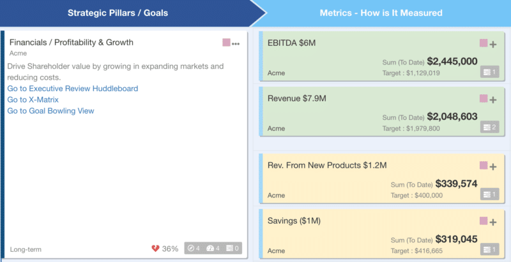Click pink color swatch on Financials goal card

226,43
